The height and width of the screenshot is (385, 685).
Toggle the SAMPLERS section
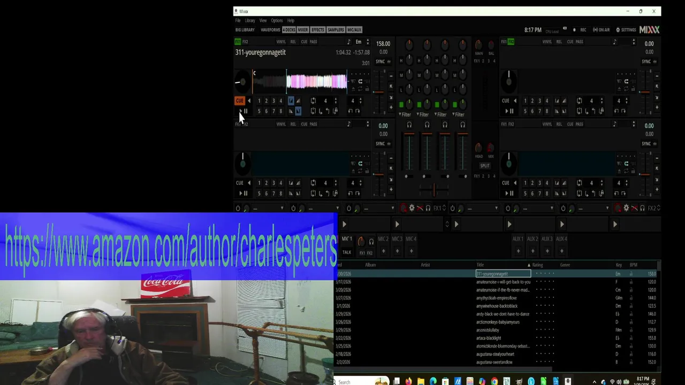click(336, 30)
